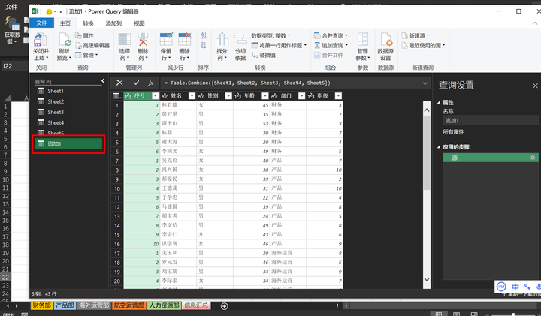
Task: Open the 姓名 column filter dropdown
Action: pyautogui.click(x=192, y=96)
